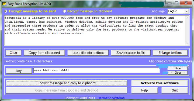Click 'Clipboard contains 996 bytes' status text
194x101 pixels.
170,61
